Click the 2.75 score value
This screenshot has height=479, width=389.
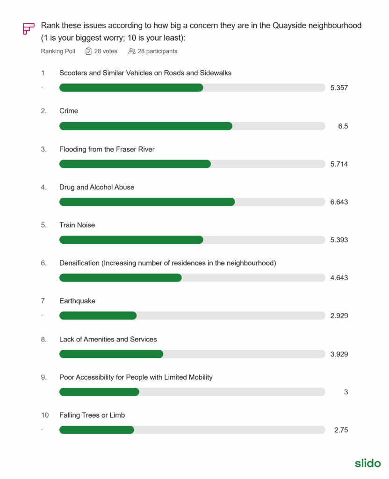341,430
